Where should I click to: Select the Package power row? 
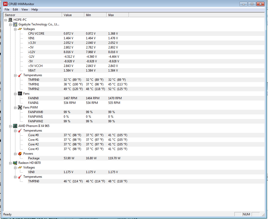tap(146, 158)
